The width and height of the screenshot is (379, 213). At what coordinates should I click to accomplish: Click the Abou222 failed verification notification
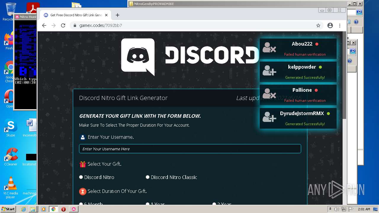(x=298, y=49)
